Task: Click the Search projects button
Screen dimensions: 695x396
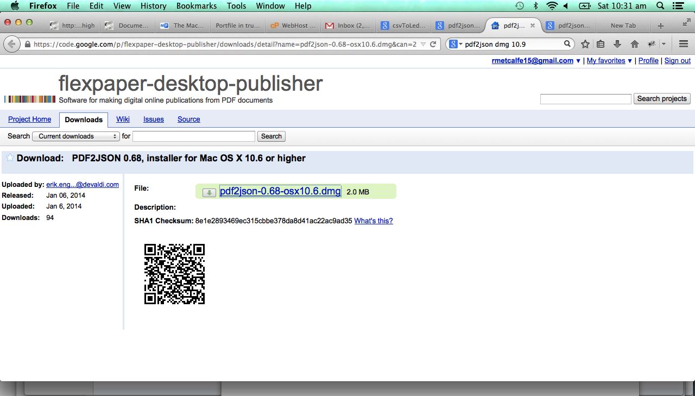Action: (662, 99)
